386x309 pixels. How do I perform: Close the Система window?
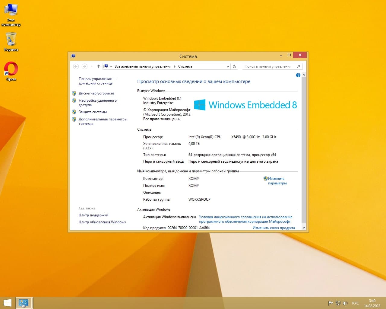(x=300, y=55)
